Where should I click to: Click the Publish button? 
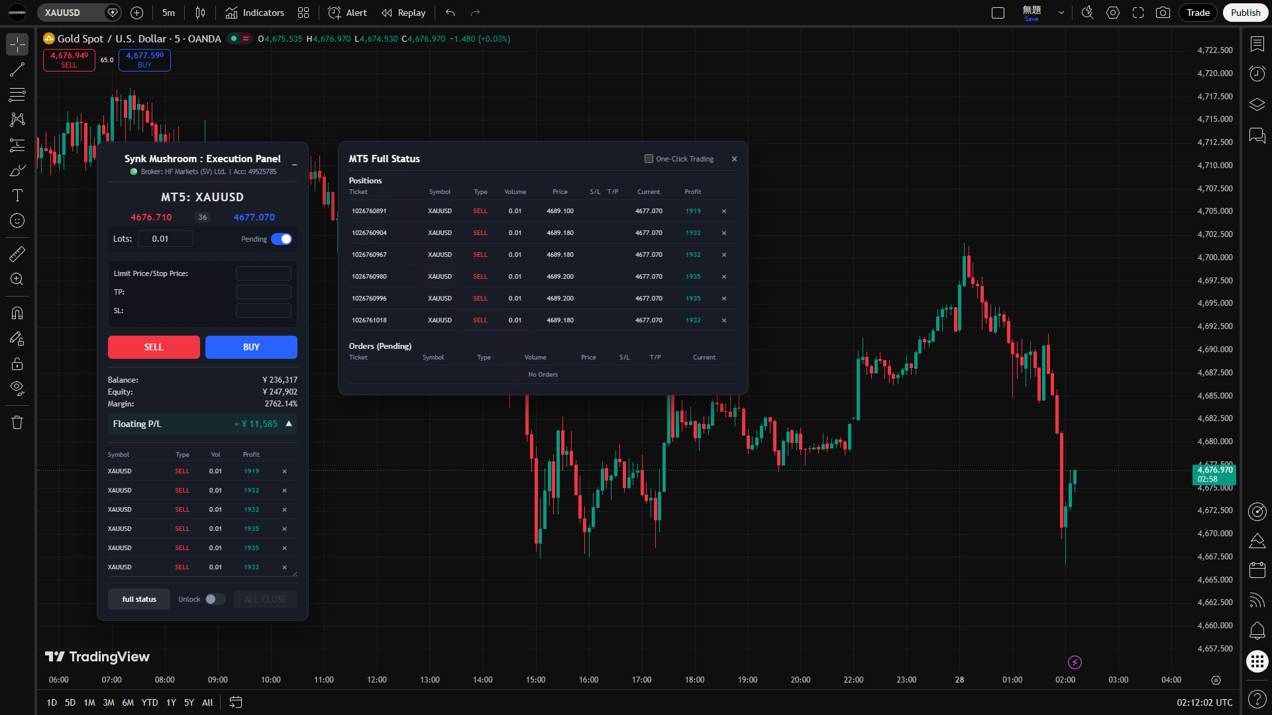click(1245, 13)
